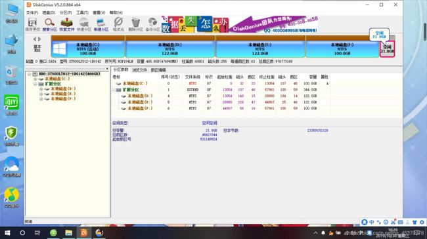Viewport: 427px width, 239px height.
Task: Open the 备份分区 backup partition tool
Action: point(152,24)
